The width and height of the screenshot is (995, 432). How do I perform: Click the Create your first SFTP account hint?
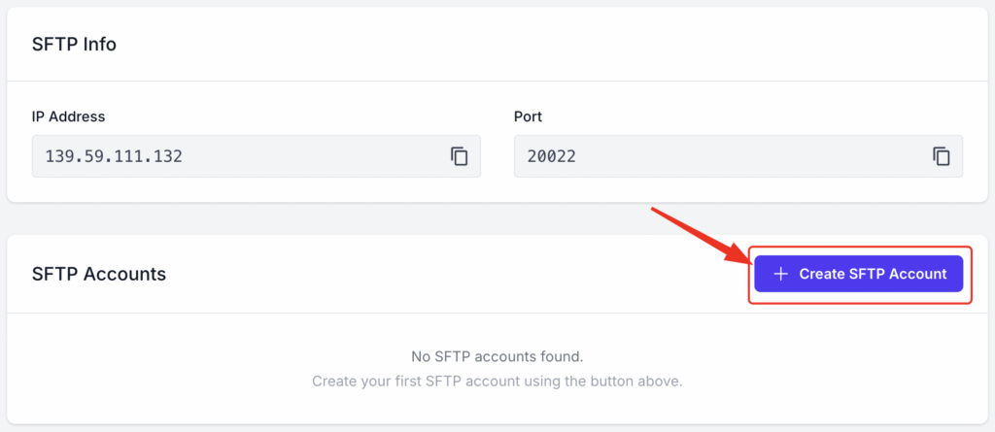[x=497, y=382]
